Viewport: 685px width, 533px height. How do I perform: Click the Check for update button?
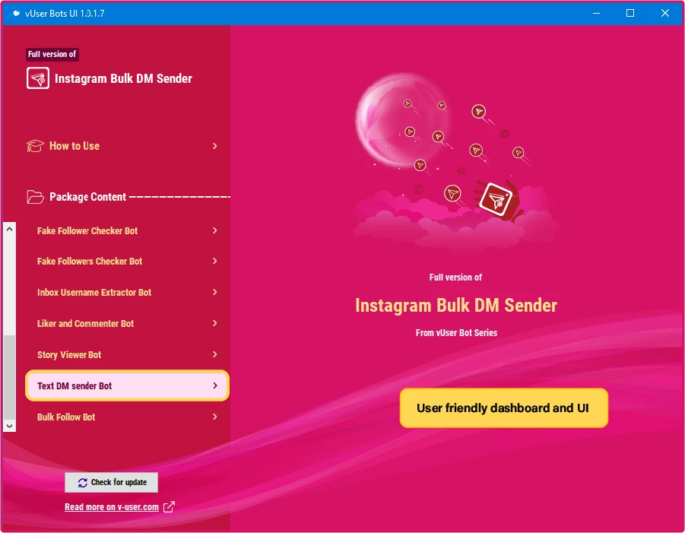tap(112, 482)
